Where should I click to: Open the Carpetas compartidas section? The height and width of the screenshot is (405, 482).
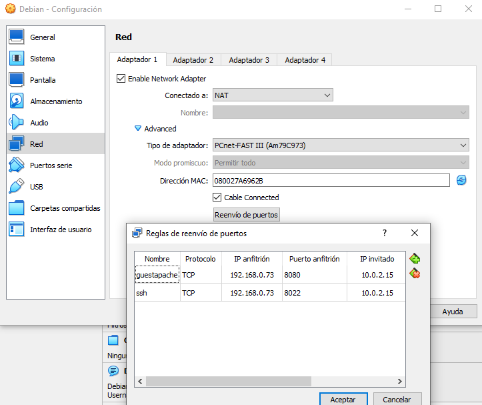(55, 208)
